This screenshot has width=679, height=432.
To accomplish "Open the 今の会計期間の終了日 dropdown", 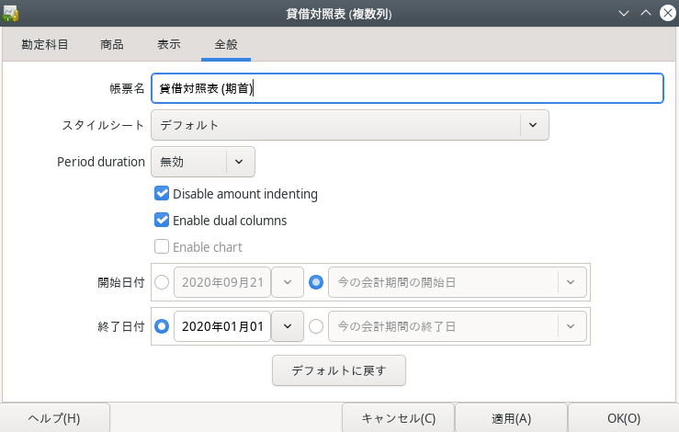I will pos(458,326).
